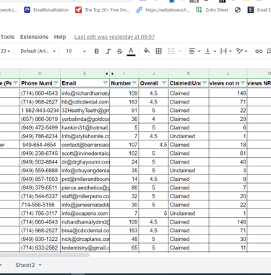Select cell kndentistry@gmail
The width and height of the screenshot is (271, 275).
point(85,247)
